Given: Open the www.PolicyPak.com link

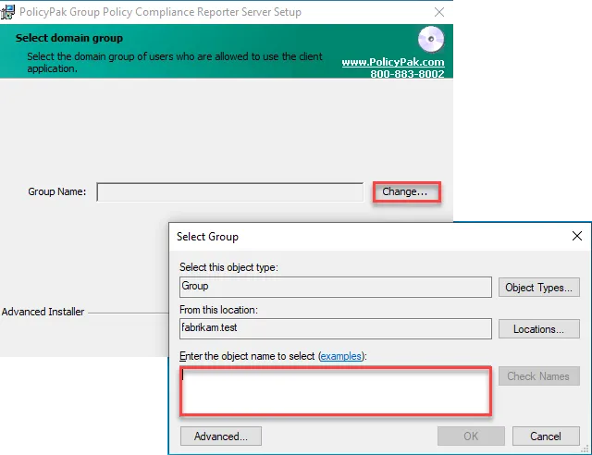Looking at the screenshot, I should coord(393,63).
